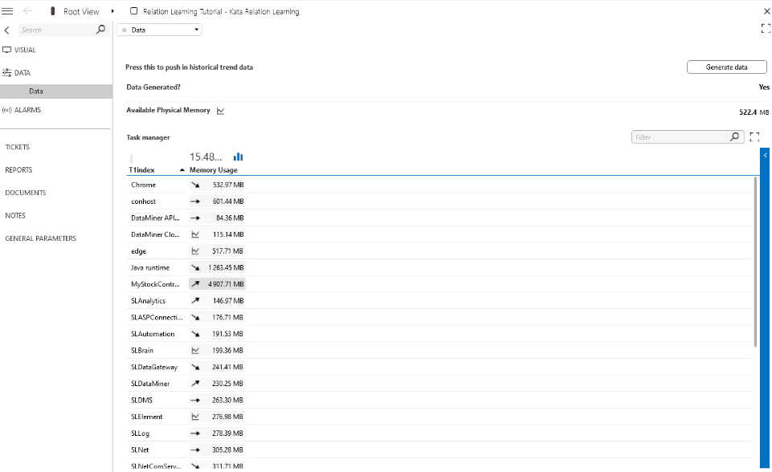Expand the Task manager to fullscreen
772x472 pixels.
(754, 136)
